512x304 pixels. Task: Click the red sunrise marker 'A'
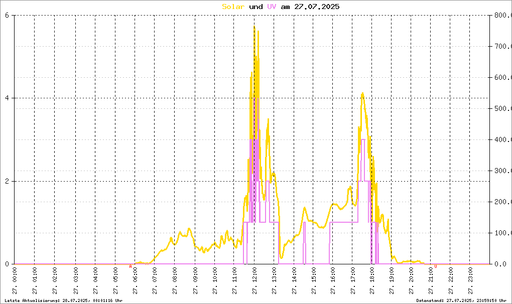pyautogui.click(x=131, y=266)
